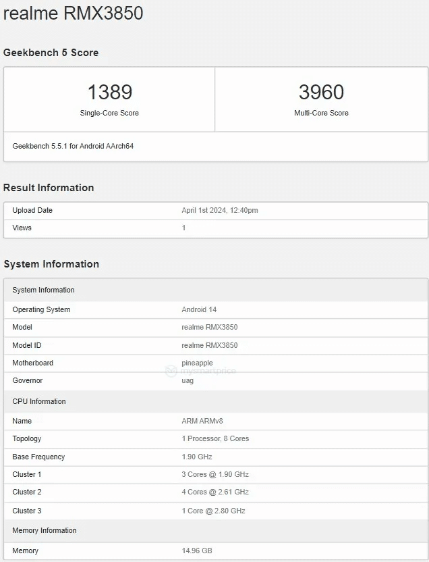
Task: Click the Views row label
Action: coord(22,228)
